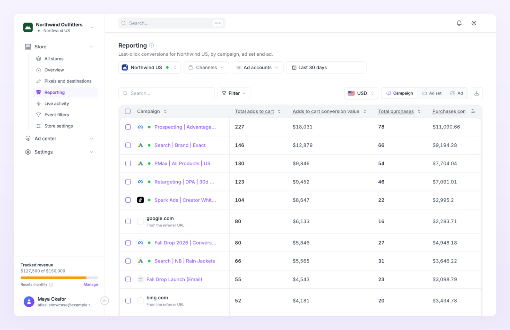Viewport: 510px width, 330px height.
Task: Open the PMax | All Products | US campaign
Action: (x=182, y=164)
